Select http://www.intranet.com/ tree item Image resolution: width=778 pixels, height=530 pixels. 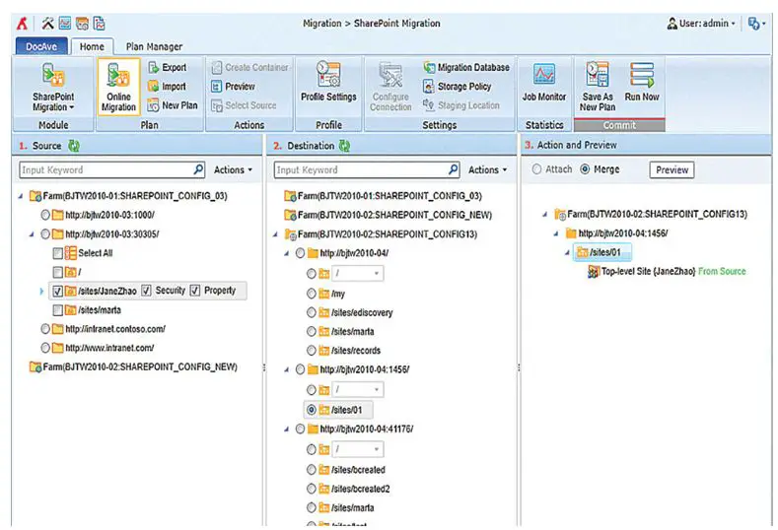coord(109,348)
